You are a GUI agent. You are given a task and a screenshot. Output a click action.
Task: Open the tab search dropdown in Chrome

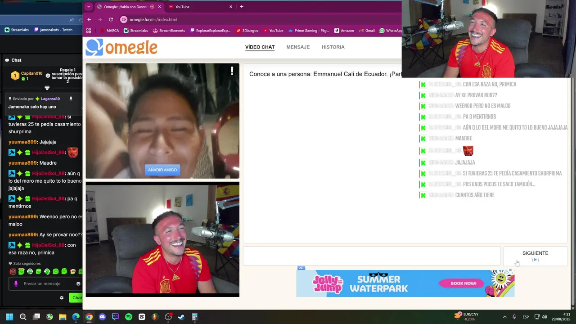pos(89,7)
